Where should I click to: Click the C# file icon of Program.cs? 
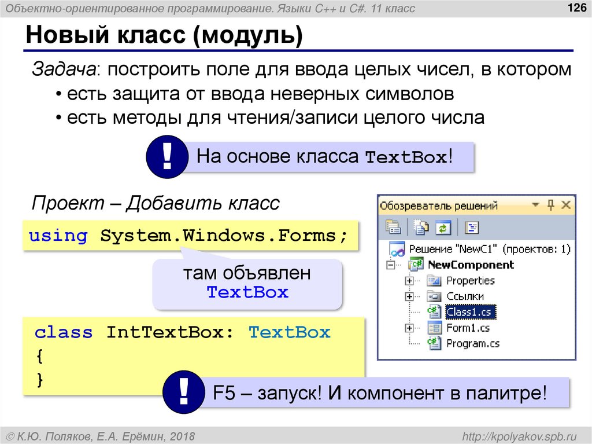[434, 343]
